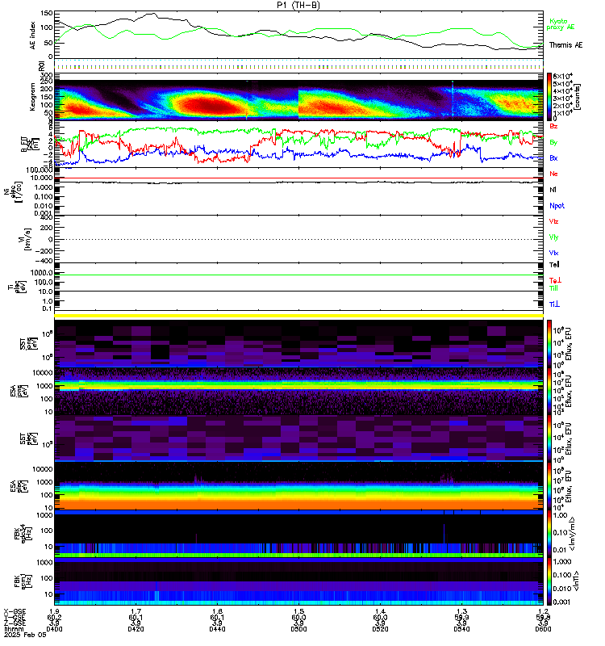Select the red Ne legend label

553,174
